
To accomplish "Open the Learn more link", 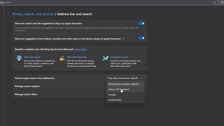I will pyautogui.click(x=80, y=49).
